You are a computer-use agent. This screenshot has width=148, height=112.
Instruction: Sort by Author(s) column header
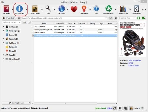point(60,23)
